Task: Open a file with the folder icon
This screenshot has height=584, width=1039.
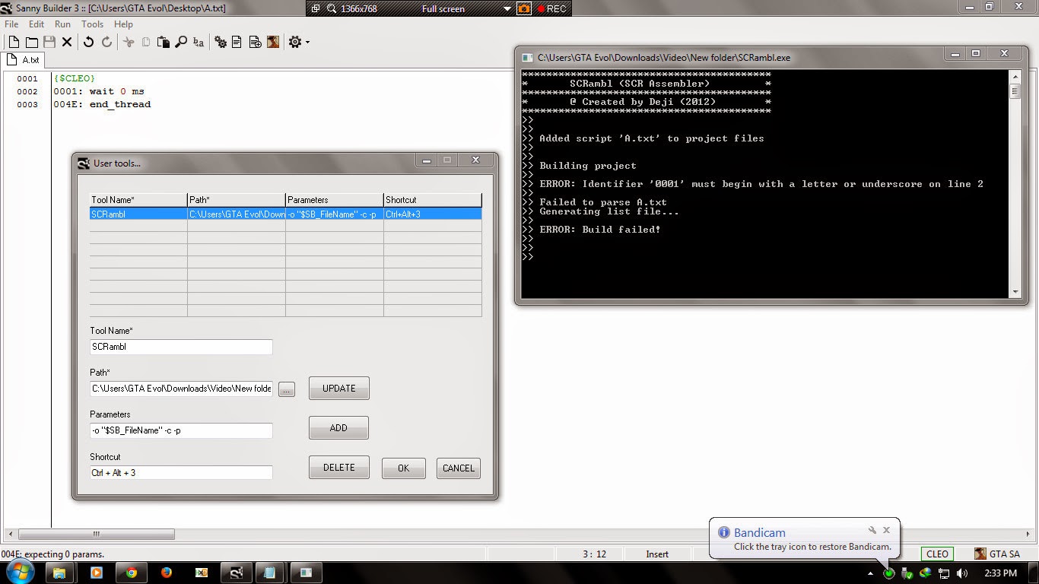Action: 32,43
